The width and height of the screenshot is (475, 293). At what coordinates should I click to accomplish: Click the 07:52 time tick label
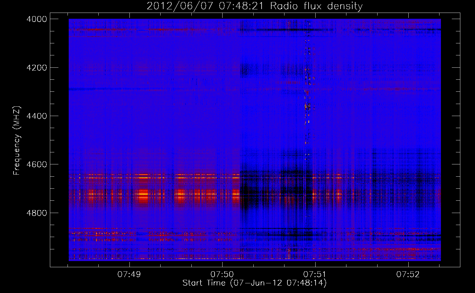tap(408, 275)
